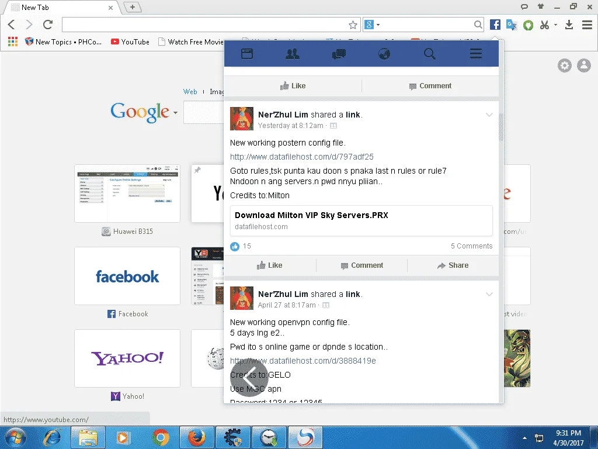Open the New Tab browser tab

coord(61,7)
